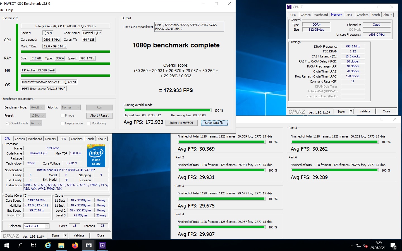This screenshot has width=402, height=251.
Task: Open the taskbar clock and date
Action: (x=378, y=245)
